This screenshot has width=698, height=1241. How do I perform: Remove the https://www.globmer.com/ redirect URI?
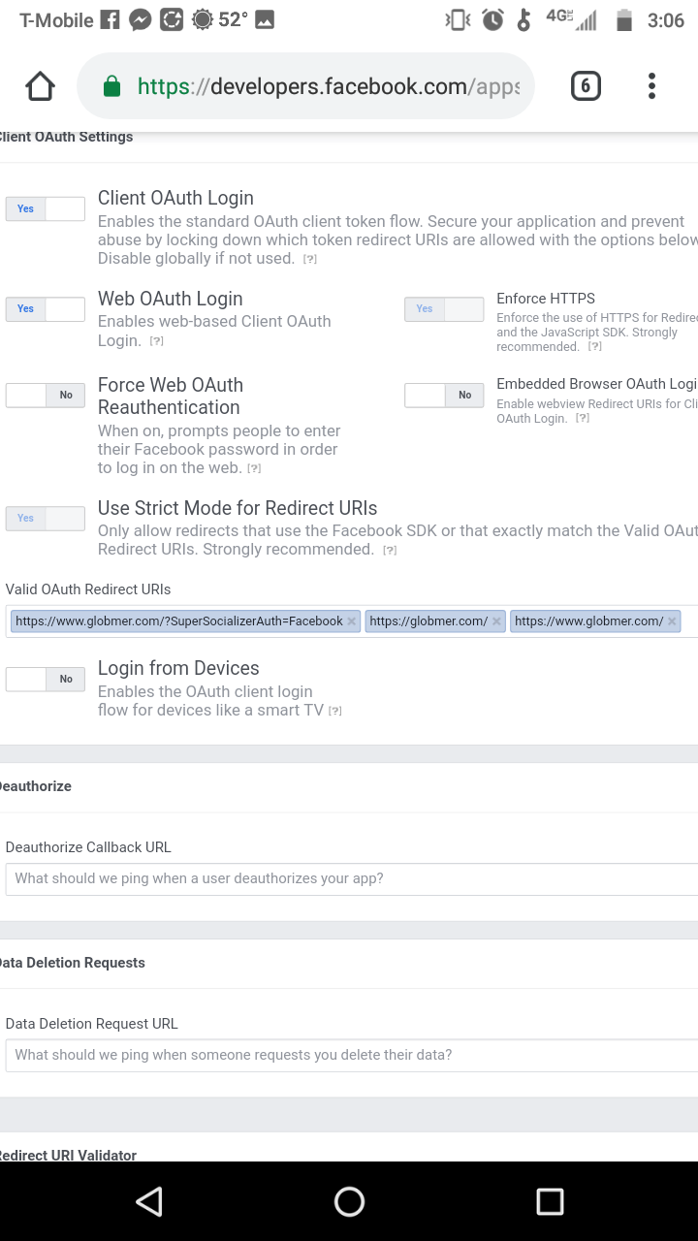click(x=672, y=621)
